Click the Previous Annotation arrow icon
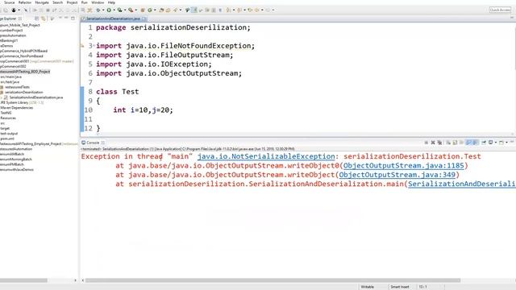The image size is (516, 290). coord(239,10)
